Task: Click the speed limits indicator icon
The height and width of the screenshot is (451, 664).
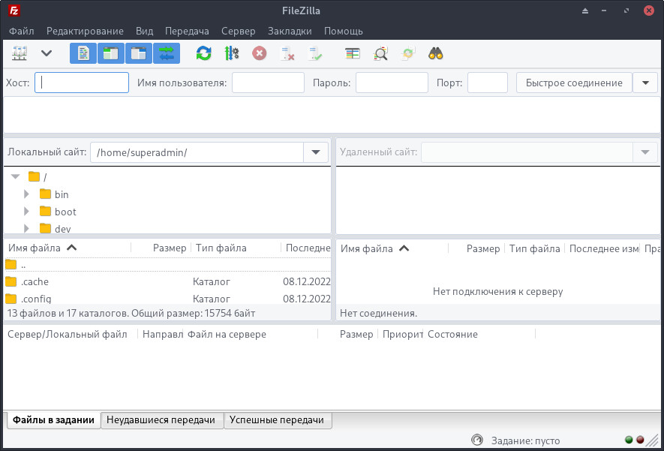Action: [477, 440]
